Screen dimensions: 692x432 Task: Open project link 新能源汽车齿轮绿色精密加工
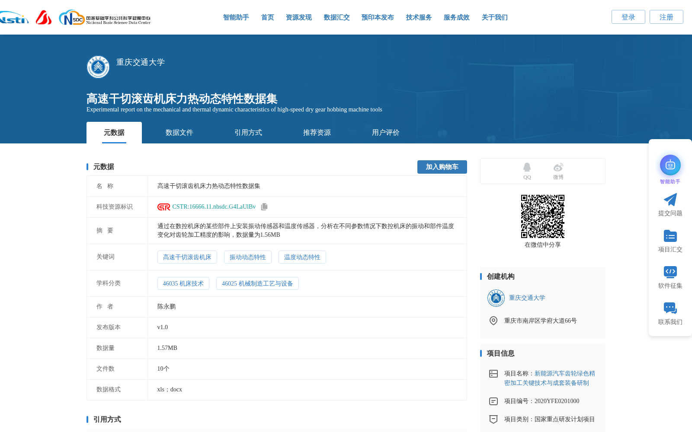[550, 378]
